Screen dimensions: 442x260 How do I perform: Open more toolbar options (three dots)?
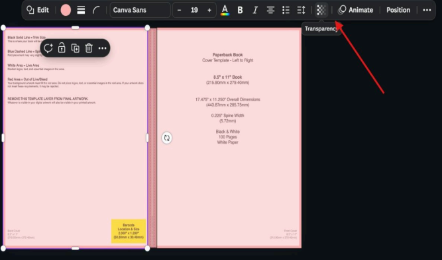[427, 10]
